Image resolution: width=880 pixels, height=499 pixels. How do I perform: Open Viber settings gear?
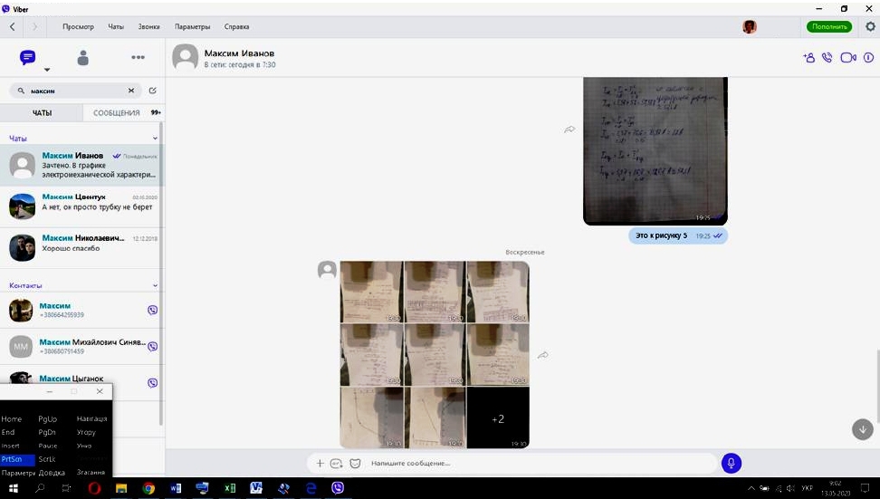click(x=870, y=26)
